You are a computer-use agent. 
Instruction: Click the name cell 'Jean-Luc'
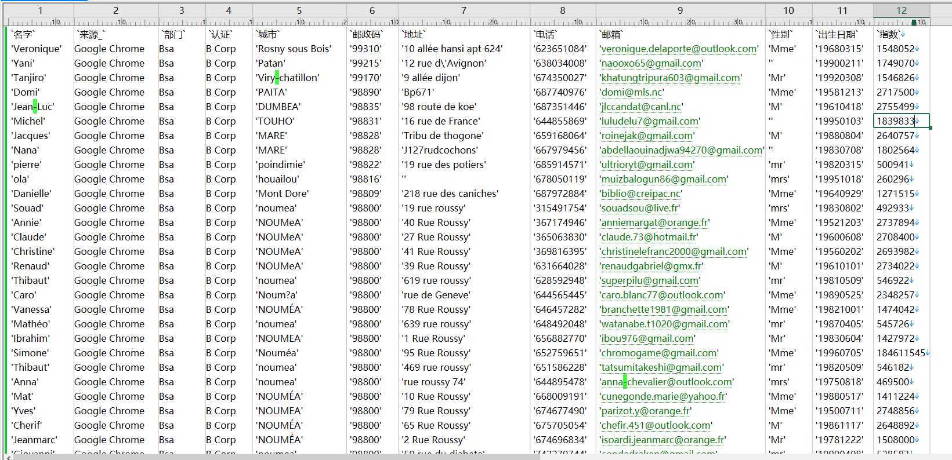pos(32,107)
